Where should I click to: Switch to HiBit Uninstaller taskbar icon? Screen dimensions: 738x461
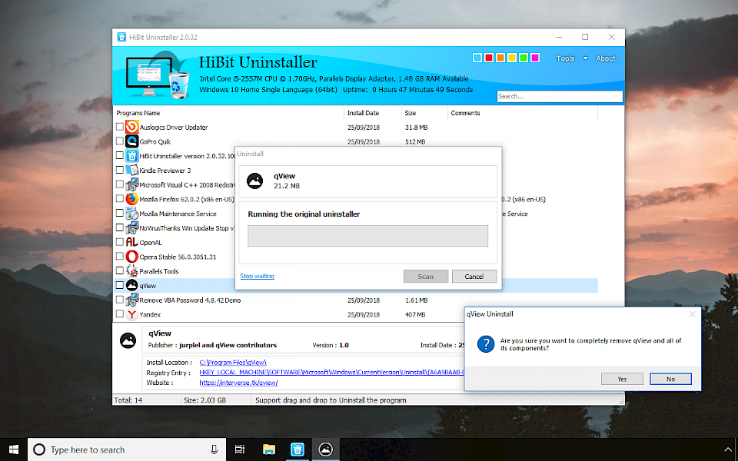298,449
